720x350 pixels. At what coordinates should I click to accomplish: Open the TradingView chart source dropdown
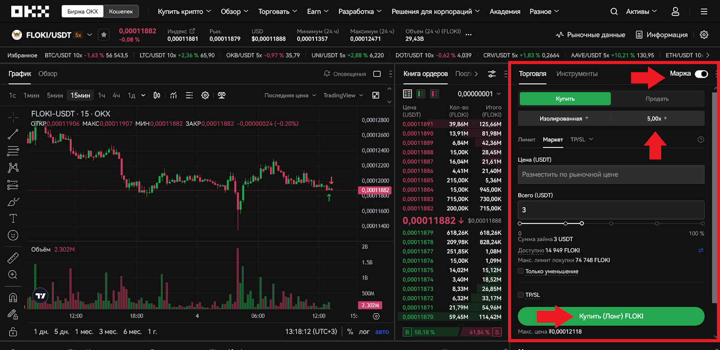click(343, 95)
